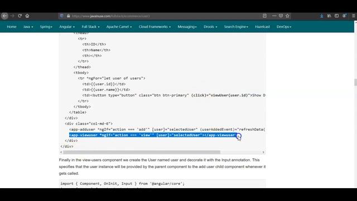
Task: Click the import Component, OnInit, Input line
Action: (123, 184)
